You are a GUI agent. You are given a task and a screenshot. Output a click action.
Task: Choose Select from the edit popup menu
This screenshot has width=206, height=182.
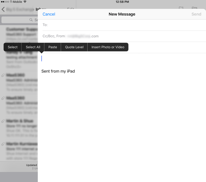click(x=13, y=47)
